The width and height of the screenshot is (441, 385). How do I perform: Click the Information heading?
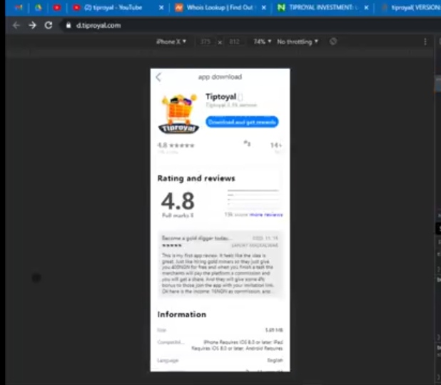point(182,314)
